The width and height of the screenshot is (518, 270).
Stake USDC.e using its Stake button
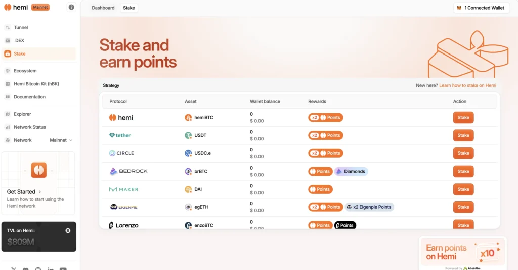pos(463,153)
